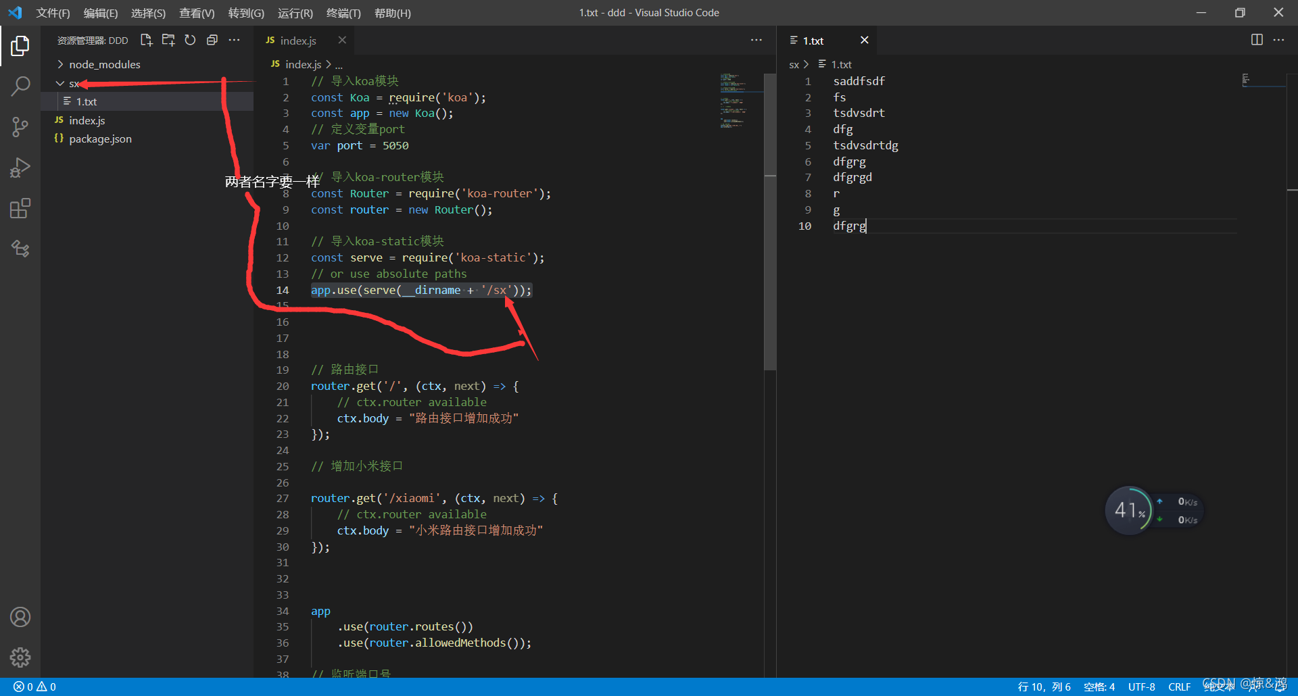This screenshot has width=1298, height=696.
Task: Change indentation via 空格: 4
Action: [1099, 687]
